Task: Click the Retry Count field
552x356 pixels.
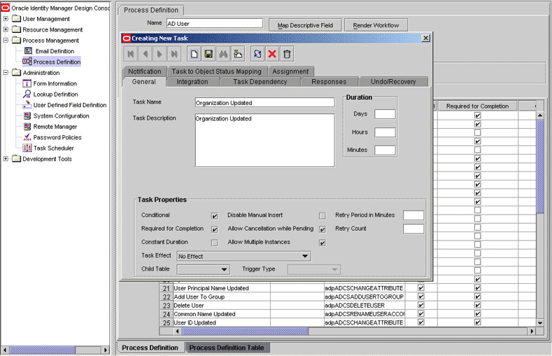Action: tap(413, 229)
